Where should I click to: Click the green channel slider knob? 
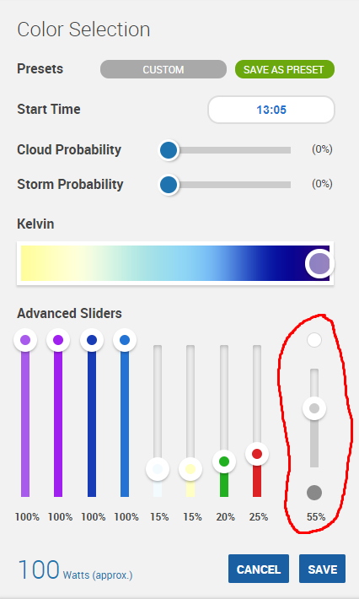point(224,461)
